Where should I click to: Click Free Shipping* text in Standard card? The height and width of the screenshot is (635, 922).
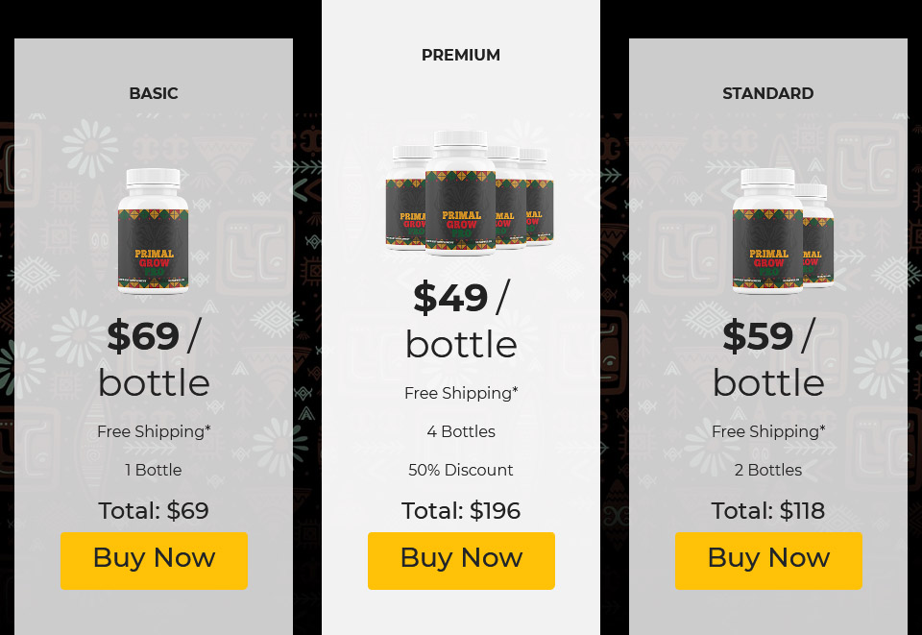point(768,431)
